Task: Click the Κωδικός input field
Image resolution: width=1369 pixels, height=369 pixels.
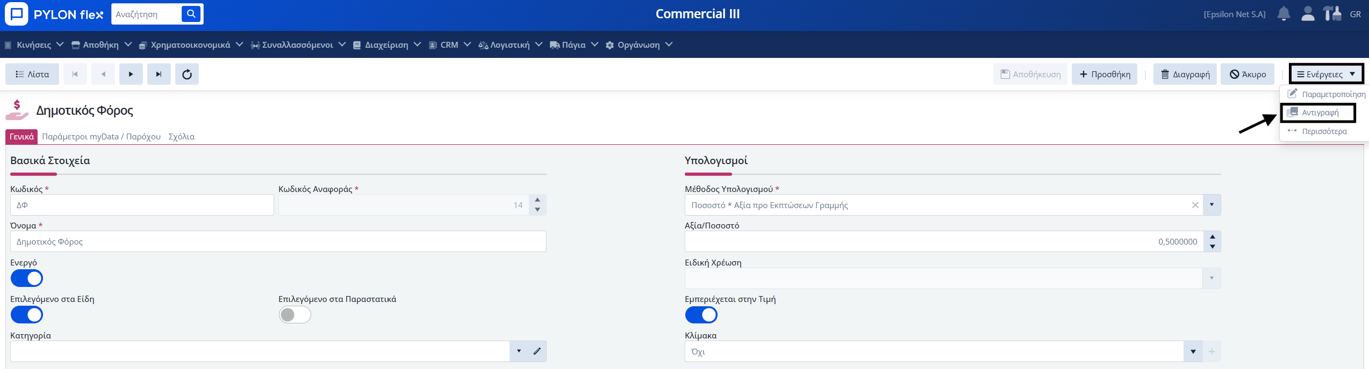Action: point(142,205)
